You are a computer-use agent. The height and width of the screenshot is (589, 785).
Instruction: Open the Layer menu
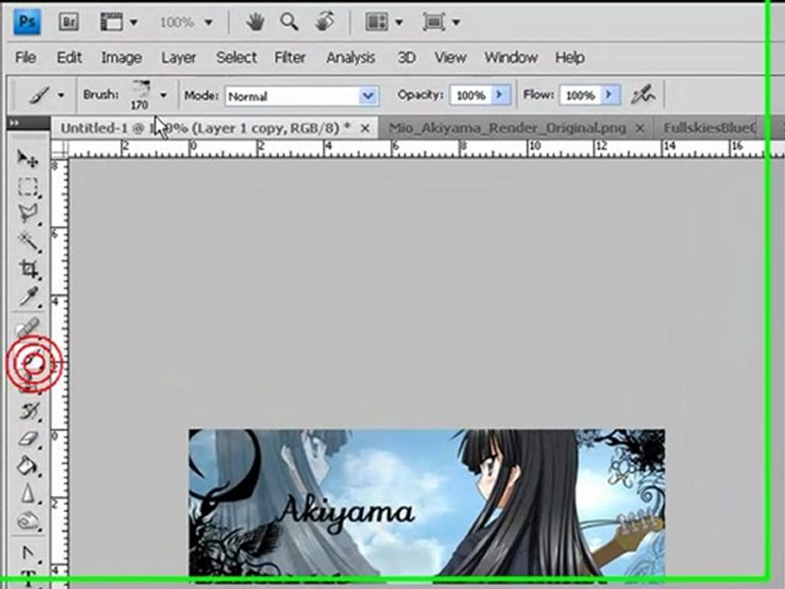coord(178,57)
